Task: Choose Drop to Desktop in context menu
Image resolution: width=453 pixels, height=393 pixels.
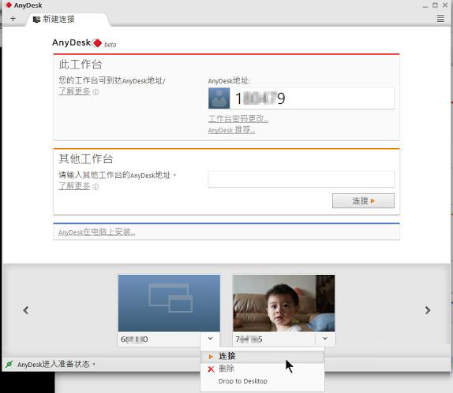Action: click(x=262, y=381)
